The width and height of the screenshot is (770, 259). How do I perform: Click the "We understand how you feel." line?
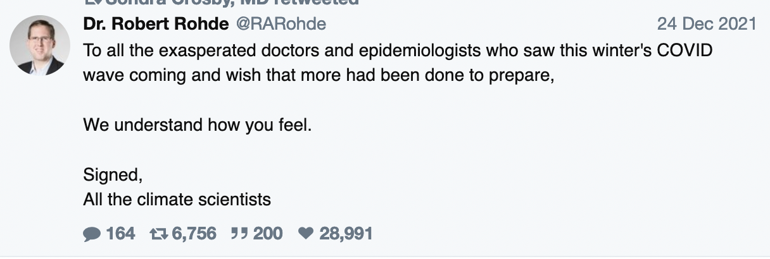[198, 124]
